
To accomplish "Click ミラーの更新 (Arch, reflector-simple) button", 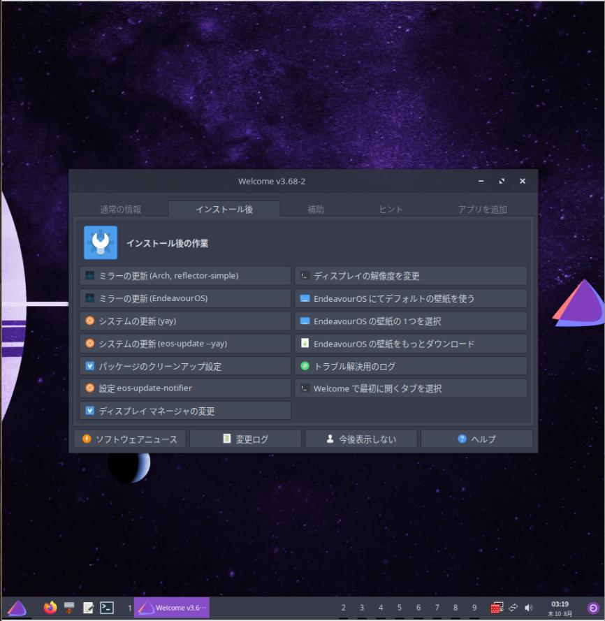I will [185, 276].
